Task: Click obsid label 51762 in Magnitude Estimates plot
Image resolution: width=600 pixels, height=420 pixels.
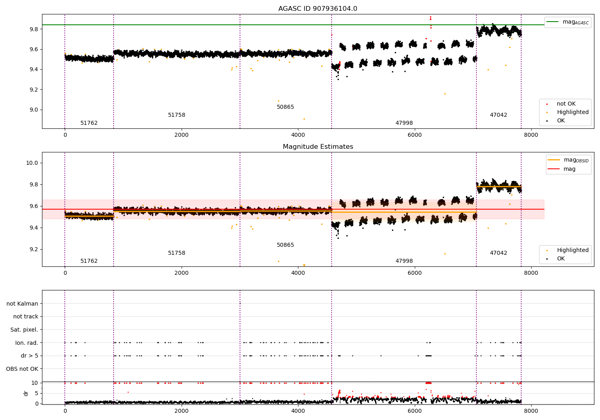Action: coord(89,261)
